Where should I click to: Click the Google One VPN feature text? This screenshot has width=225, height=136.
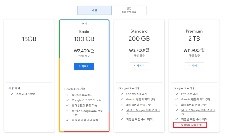coord(192,125)
